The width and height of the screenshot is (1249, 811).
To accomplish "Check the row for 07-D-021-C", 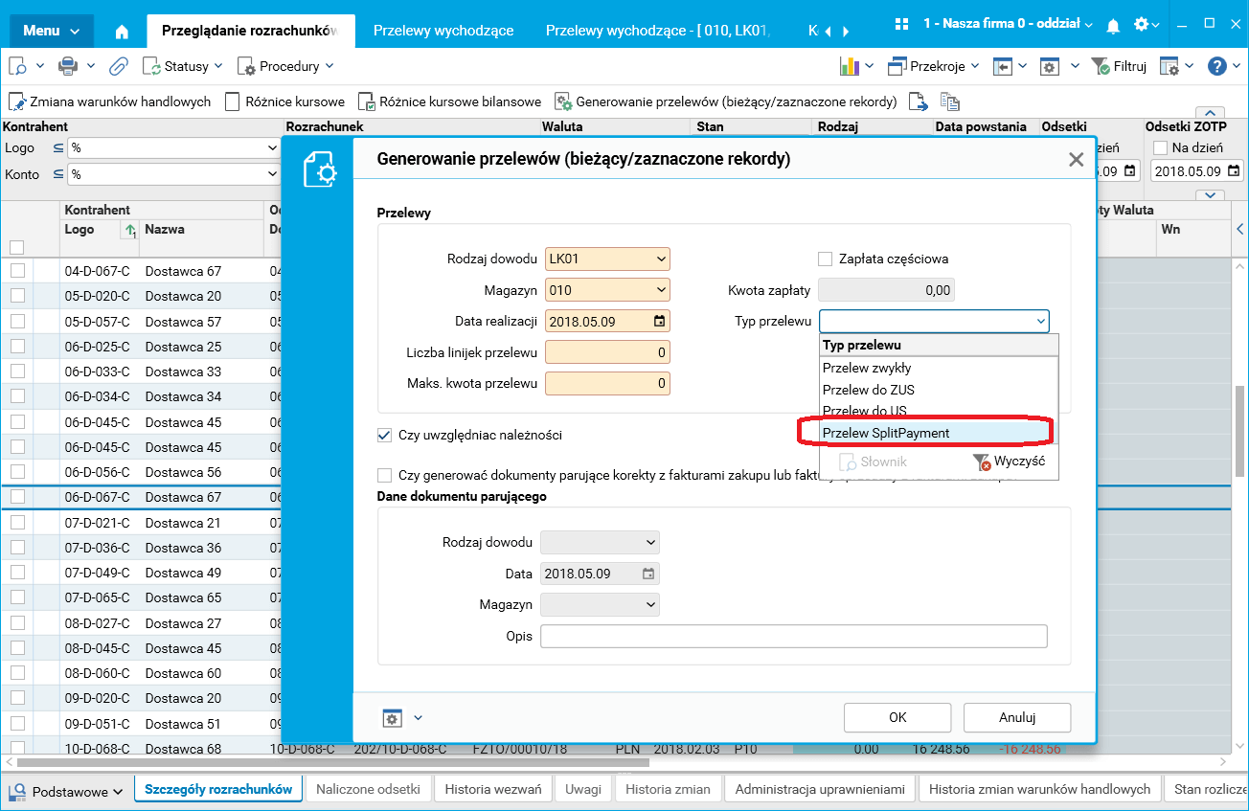I will tap(17, 523).
